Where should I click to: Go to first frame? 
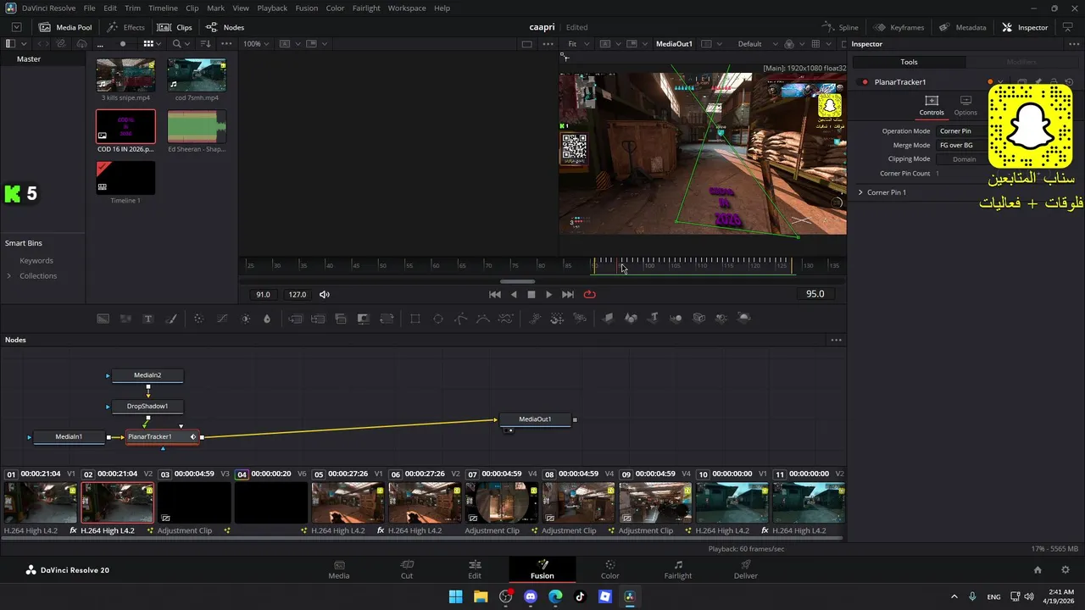click(495, 295)
